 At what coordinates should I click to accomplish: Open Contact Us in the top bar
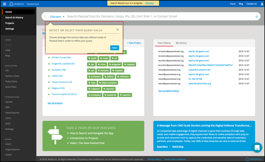(251, 4)
